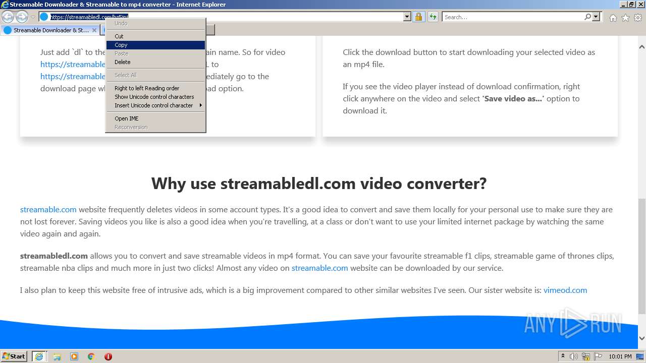Viewport: 646px width, 363px height.
Task: Open the recent pages dropdown next to Forward
Action: (x=33, y=17)
